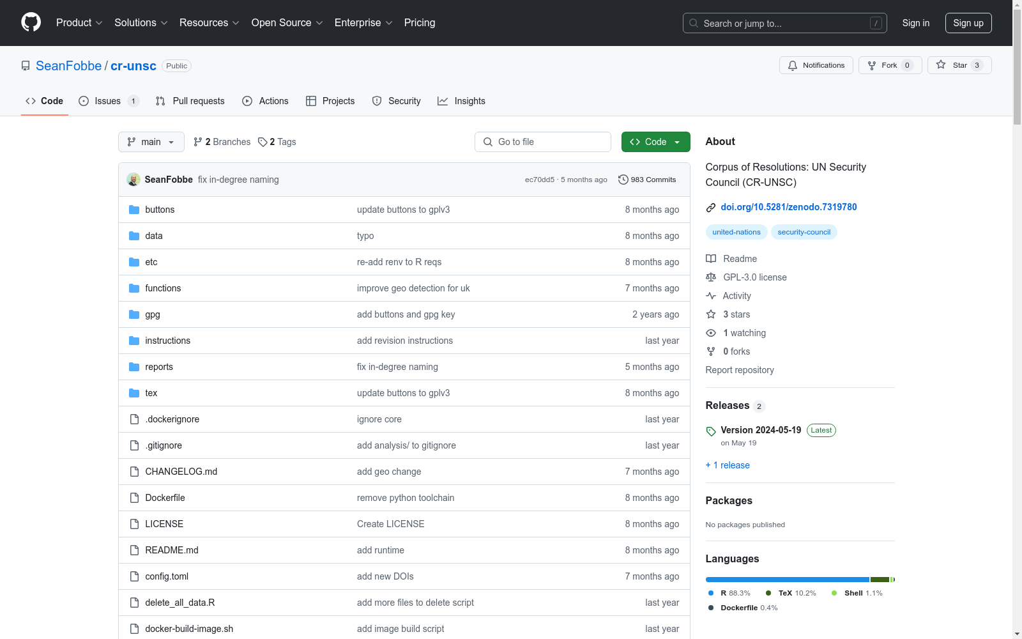Click the watching eye icon
1022x639 pixels.
711,333
